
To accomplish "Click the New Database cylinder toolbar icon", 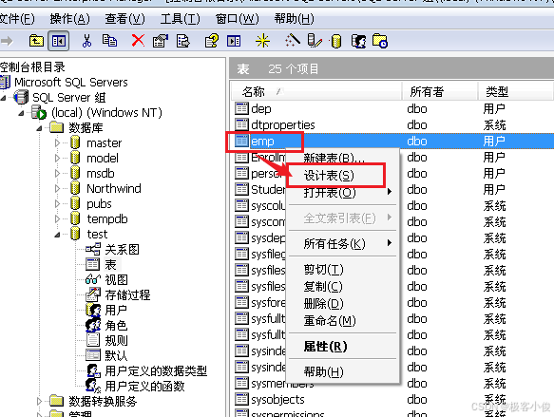I will click(336, 41).
